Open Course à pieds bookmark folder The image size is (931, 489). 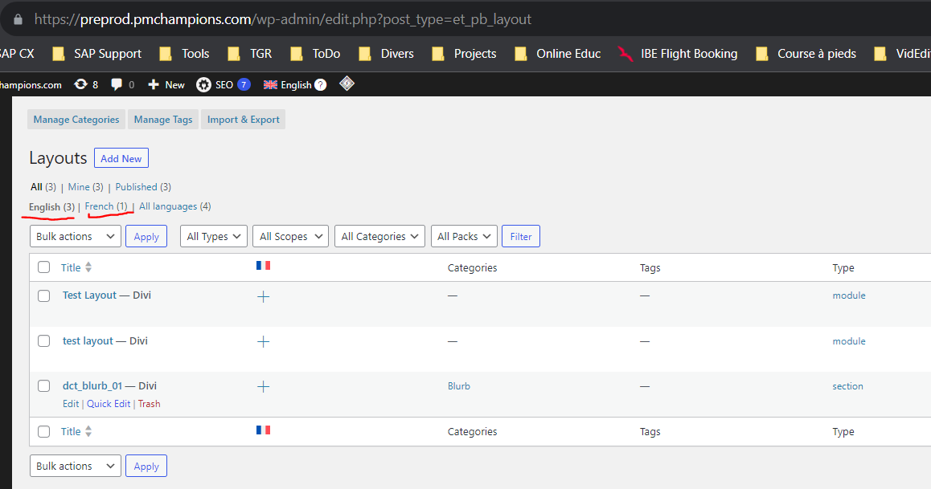point(806,53)
